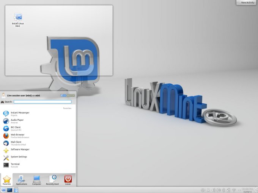Open volume control in system tray
The width and height of the screenshot is (258, 193).
(x=213, y=190)
